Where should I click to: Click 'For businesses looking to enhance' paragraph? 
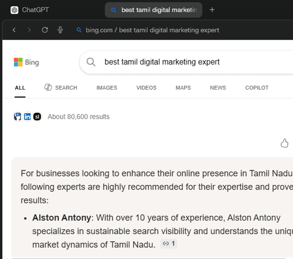pyautogui.click(x=157, y=187)
